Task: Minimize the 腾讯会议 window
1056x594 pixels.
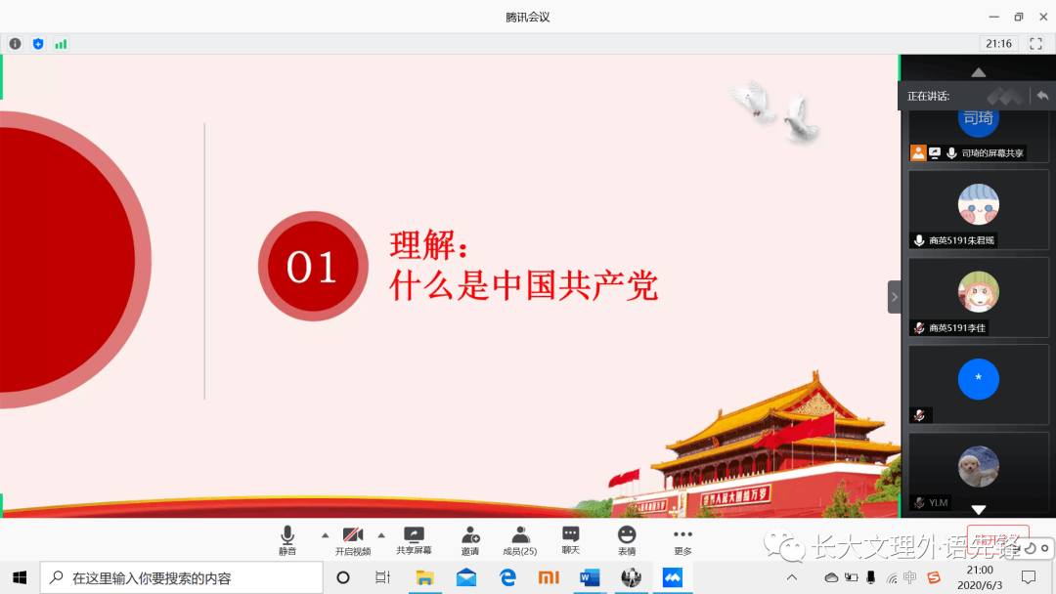Action: 994,17
